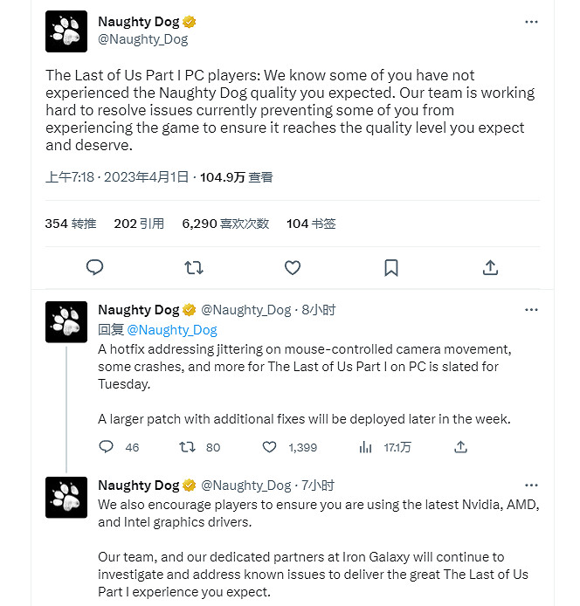Reply to the main Naughty Dog tweet
Screen dimensions: 580x606
pos(95,267)
